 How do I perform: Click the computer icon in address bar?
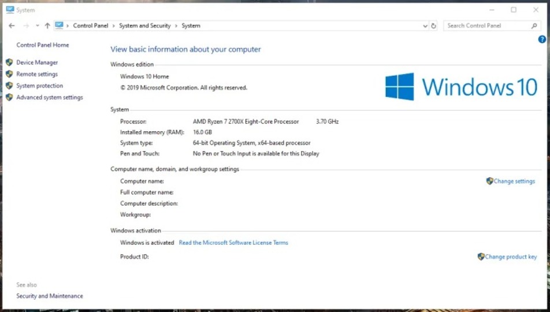click(x=59, y=25)
